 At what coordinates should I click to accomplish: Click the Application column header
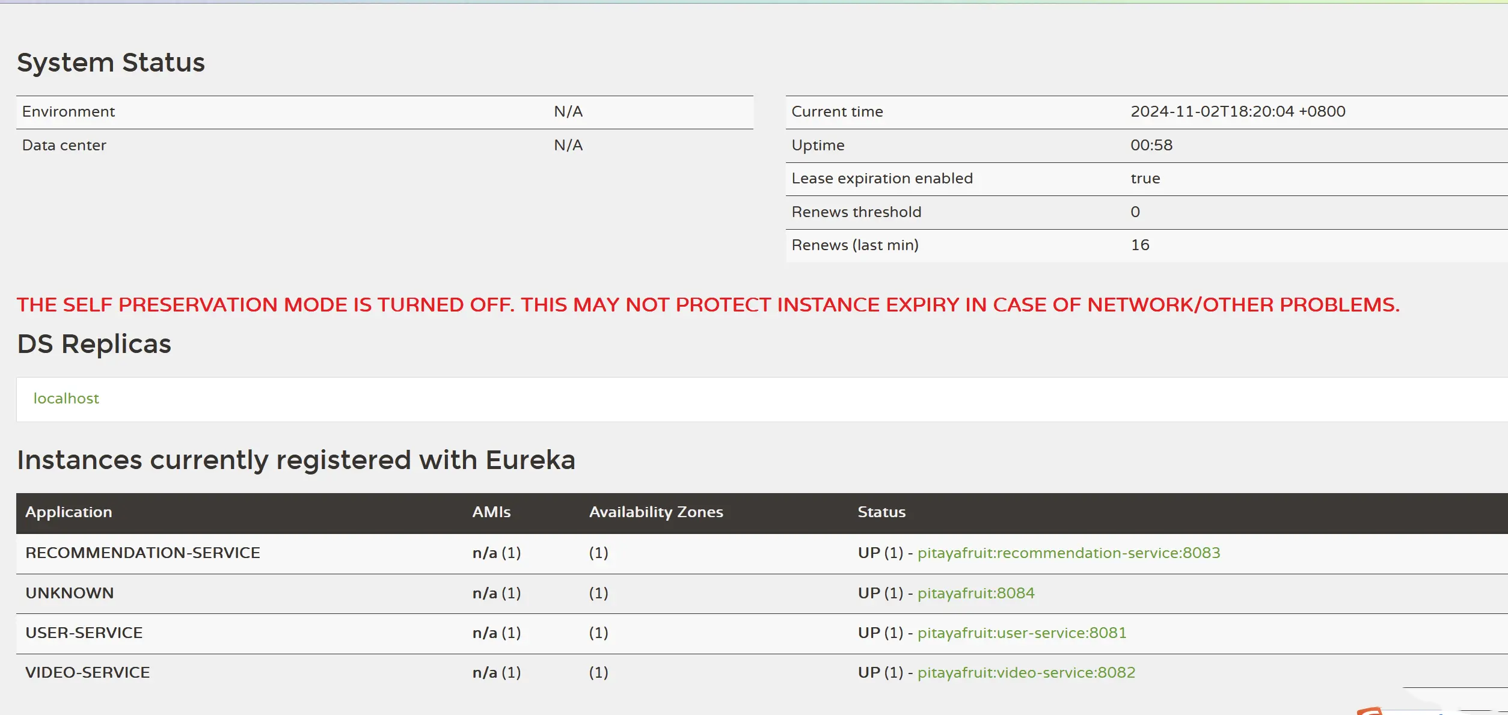coord(69,512)
